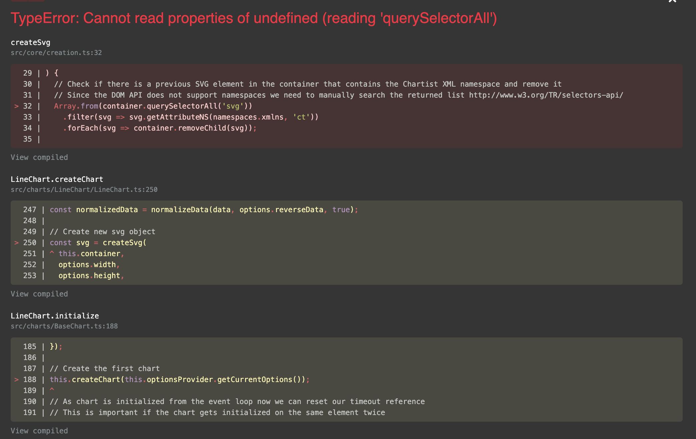Open the LineChart.createChart stack frame header
696x439 pixels.
click(57, 179)
